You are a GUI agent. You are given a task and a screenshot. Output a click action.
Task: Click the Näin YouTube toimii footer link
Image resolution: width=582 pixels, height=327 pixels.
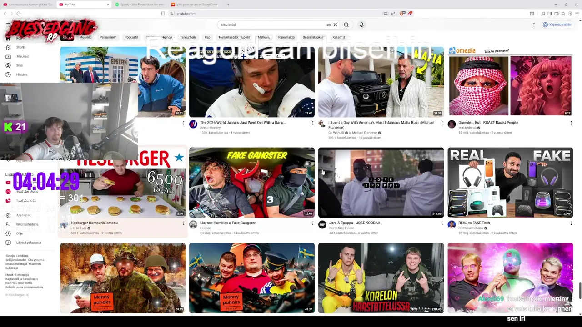point(19,283)
